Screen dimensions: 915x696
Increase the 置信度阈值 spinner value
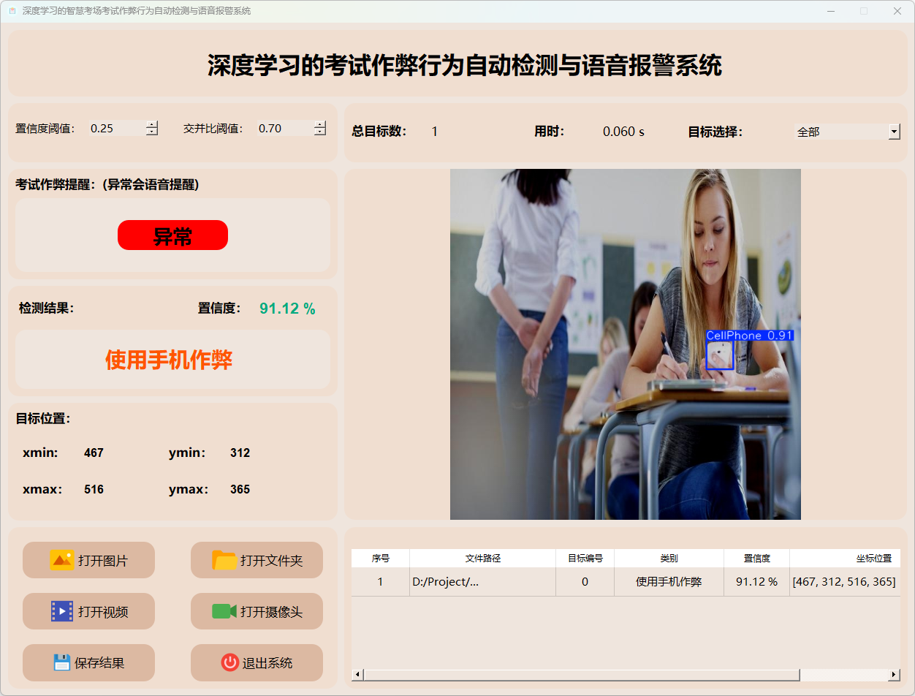coord(151,124)
